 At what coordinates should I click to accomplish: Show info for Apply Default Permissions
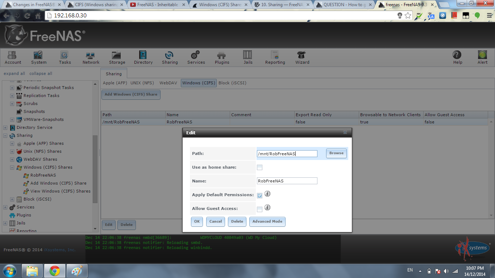(267, 194)
